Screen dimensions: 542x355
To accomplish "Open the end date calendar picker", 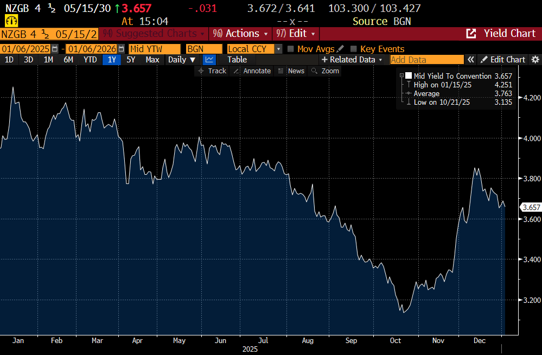I will [121, 49].
